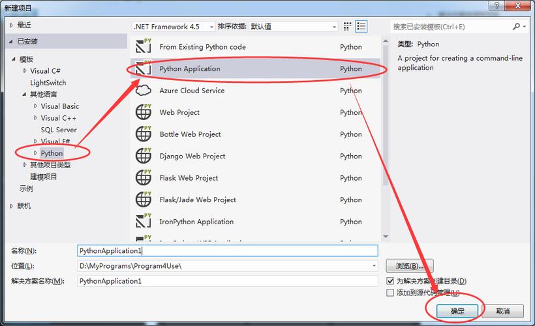Select LightSwitch in the template tree
Screen dimensions: 535x326
point(48,83)
